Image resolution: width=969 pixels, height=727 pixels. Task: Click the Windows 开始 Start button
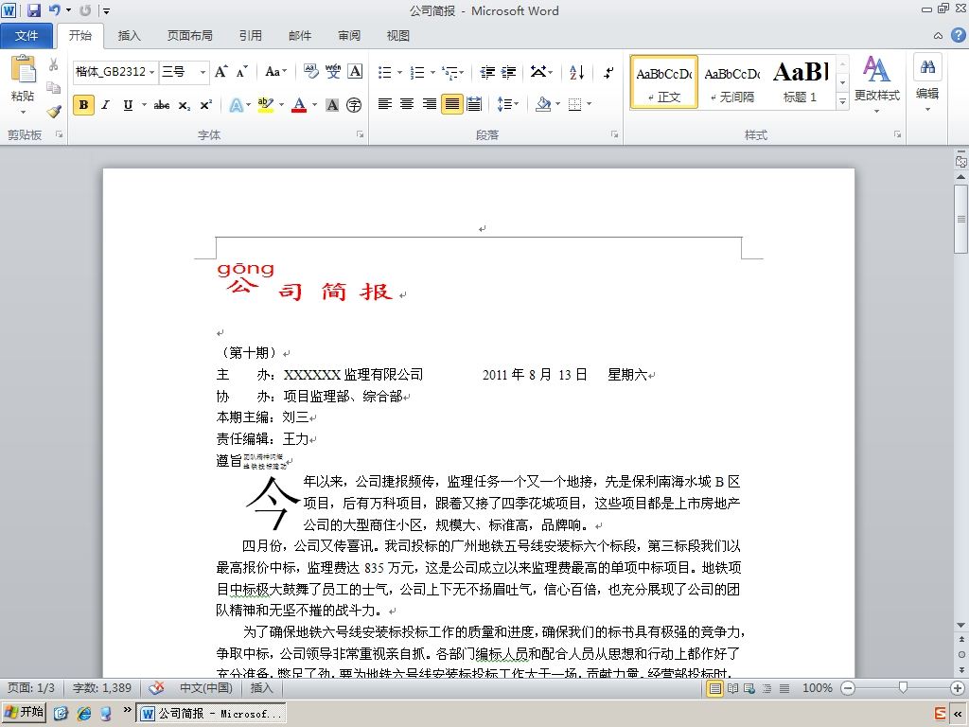[25, 712]
